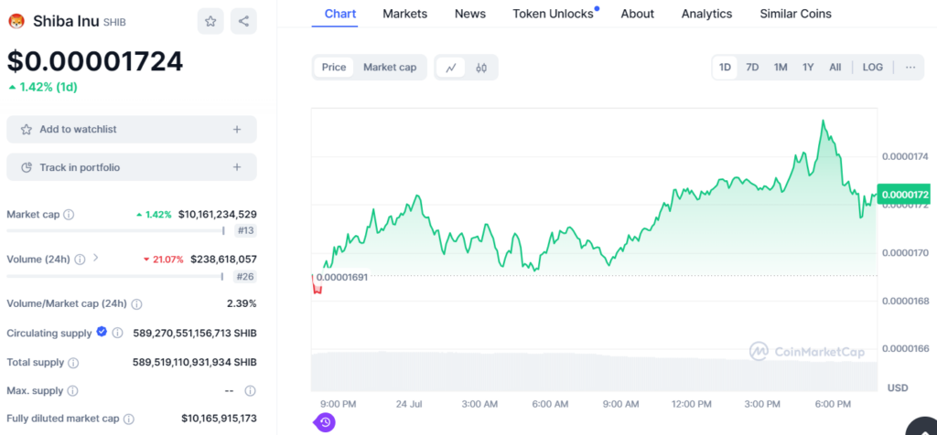Click the info icon after Max. supply label
The width and height of the screenshot is (937, 435).
point(72,391)
